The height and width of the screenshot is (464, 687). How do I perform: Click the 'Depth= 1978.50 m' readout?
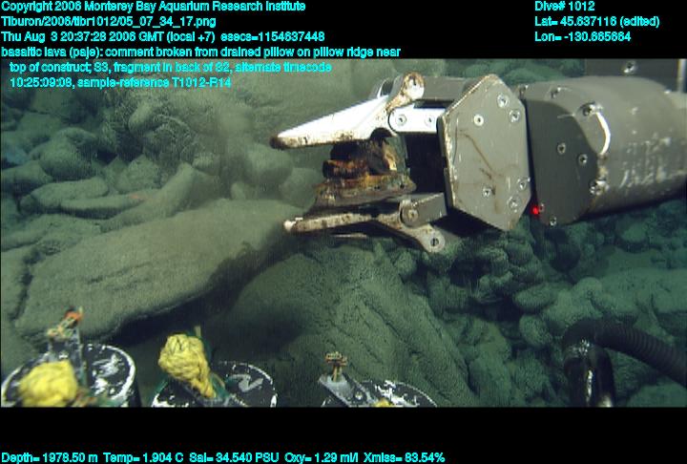(x=50, y=458)
